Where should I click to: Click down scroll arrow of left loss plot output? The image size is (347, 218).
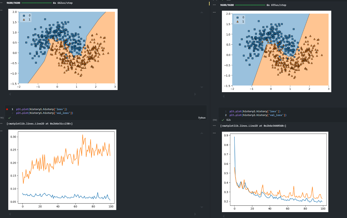[202, 207]
